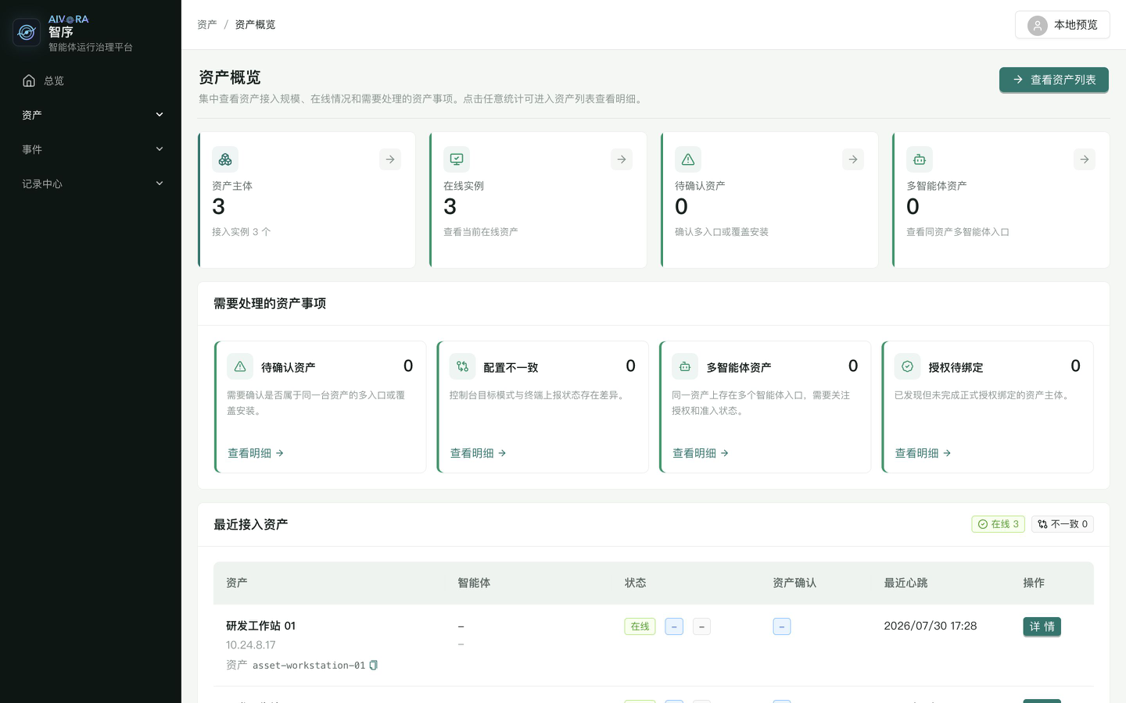Viewport: 1126px width, 703px height.
Task: Click the 资产概览 breadcrumb item
Action: tap(255, 25)
